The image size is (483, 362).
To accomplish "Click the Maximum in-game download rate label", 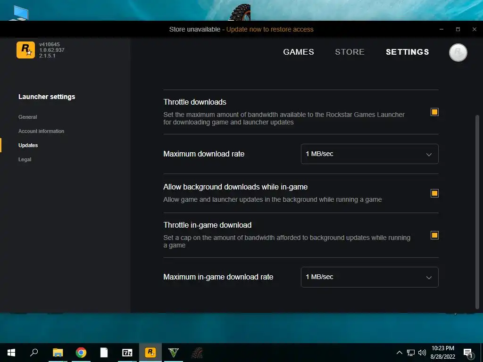I will (218, 277).
